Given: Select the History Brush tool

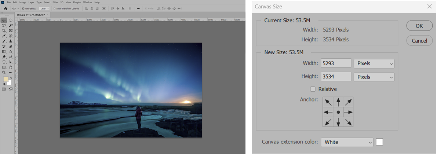Looking at the screenshot, I should pyautogui.click(x=4, y=47).
